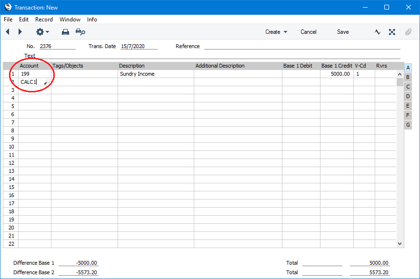Image resolution: width=420 pixels, height=279 pixels.
Task: Print the transaction with printer icon
Action: [65, 32]
